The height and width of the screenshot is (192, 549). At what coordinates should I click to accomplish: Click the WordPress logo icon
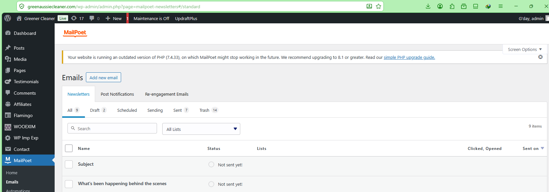[x=8, y=18]
